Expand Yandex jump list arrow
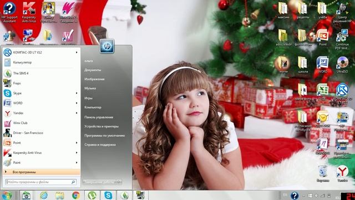Viewport: 355px width, 200px height. coord(77,113)
